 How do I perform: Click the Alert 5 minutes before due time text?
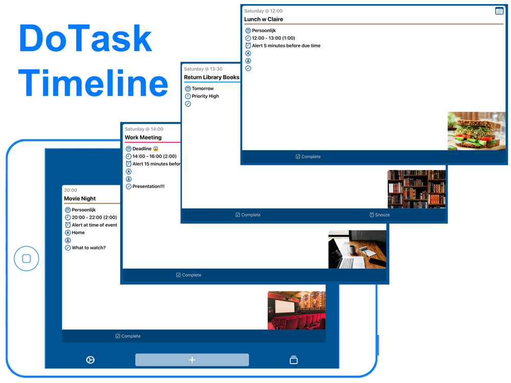pyautogui.click(x=286, y=45)
